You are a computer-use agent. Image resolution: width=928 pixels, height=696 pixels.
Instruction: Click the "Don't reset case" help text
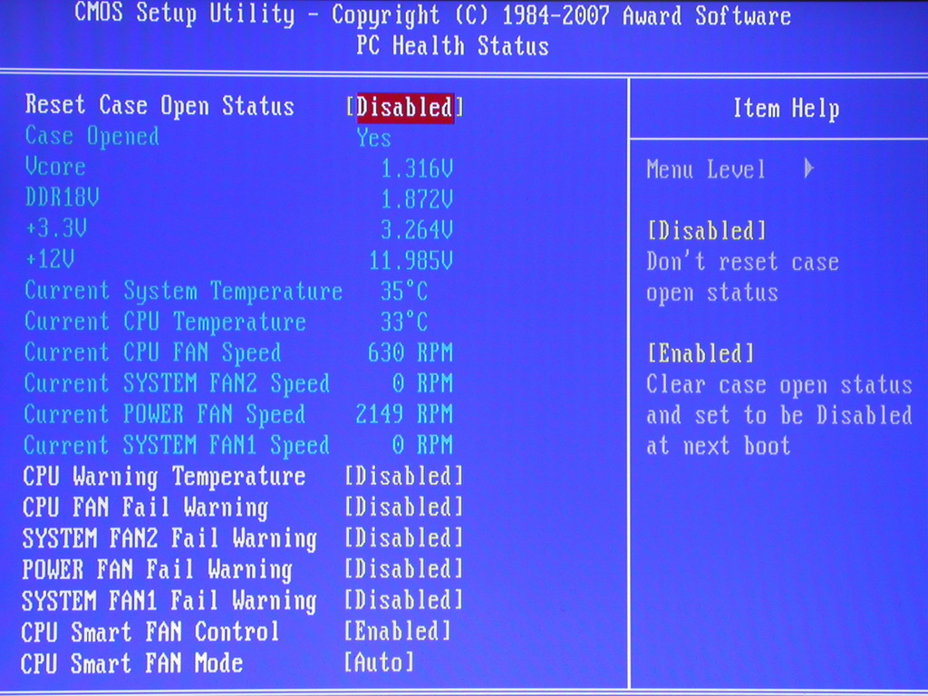pos(743,262)
